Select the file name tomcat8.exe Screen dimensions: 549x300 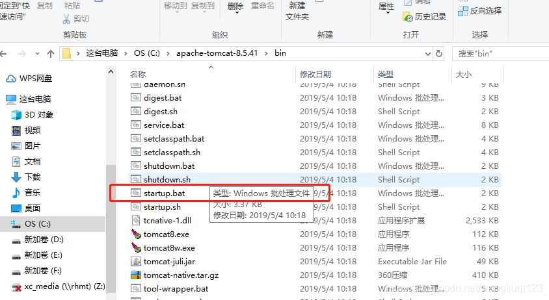point(167,234)
